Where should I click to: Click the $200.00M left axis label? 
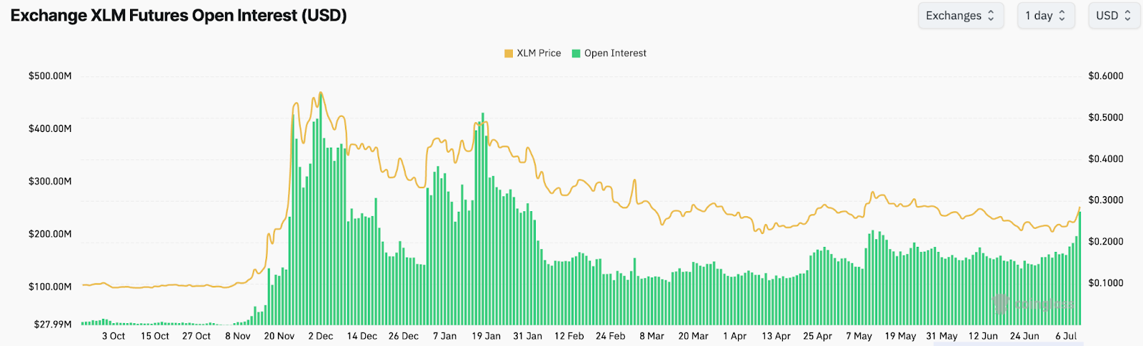click(x=50, y=235)
